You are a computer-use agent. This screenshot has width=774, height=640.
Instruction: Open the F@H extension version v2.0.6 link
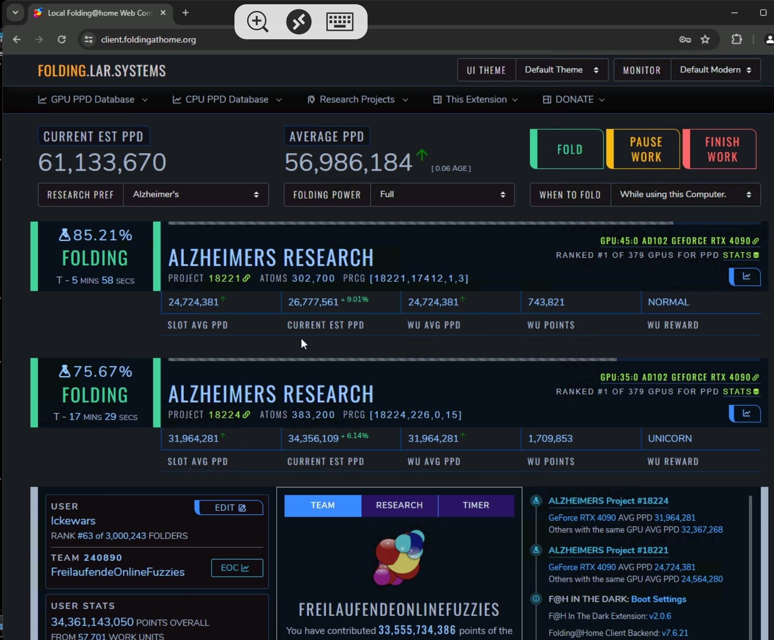pyautogui.click(x=660, y=616)
